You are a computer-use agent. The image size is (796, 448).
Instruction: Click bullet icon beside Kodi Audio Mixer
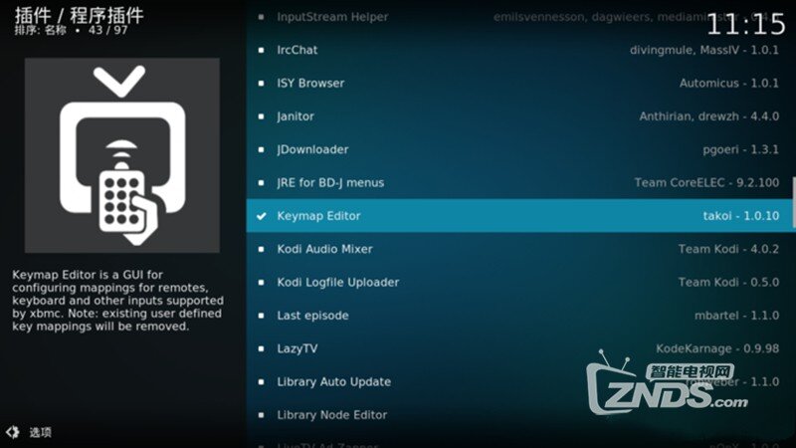261,250
